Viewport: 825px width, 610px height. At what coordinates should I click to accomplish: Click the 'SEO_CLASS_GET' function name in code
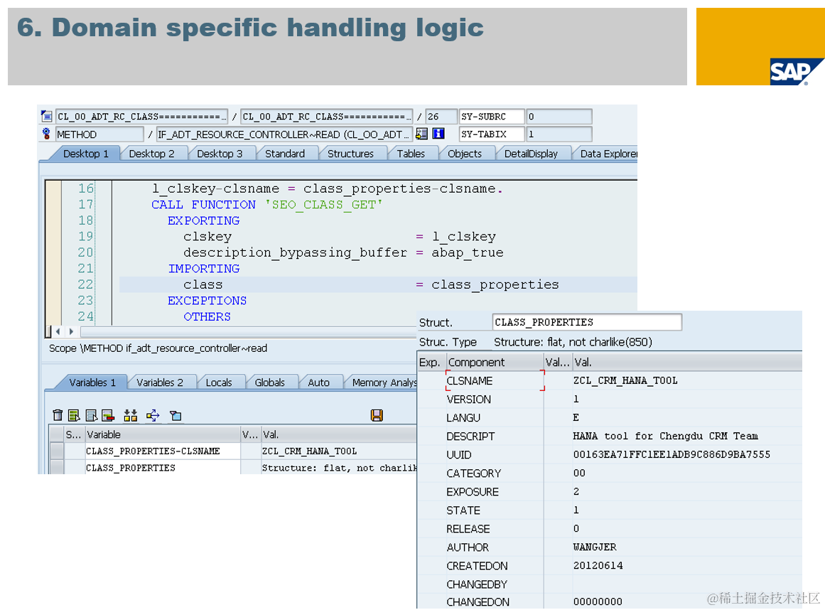pyautogui.click(x=323, y=204)
